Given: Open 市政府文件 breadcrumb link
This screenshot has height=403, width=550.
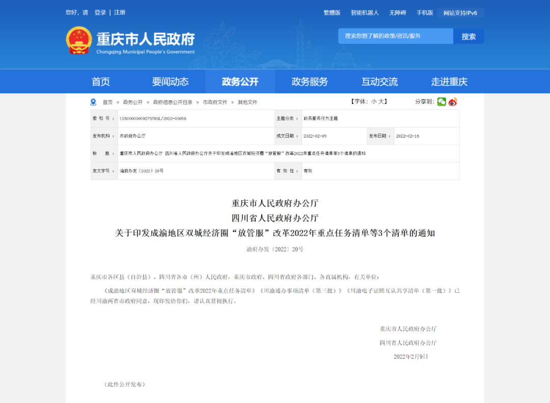Looking at the screenshot, I should (215, 102).
